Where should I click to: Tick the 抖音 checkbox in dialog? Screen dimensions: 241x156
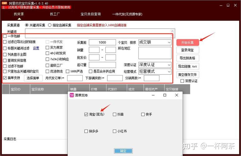coord(114,114)
